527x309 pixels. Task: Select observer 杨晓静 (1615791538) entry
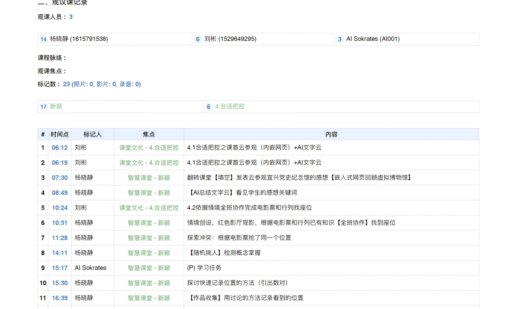pyautogui.click(x=79, y=39)
